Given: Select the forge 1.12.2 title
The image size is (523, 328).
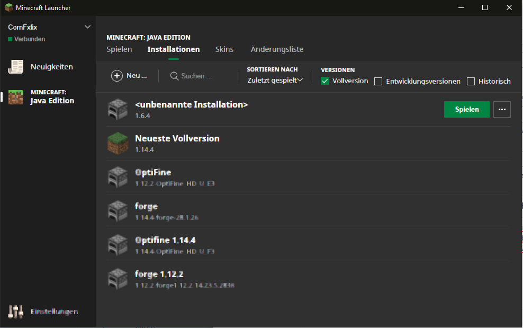Looking at the screenshot, I should tap(159, 274).
